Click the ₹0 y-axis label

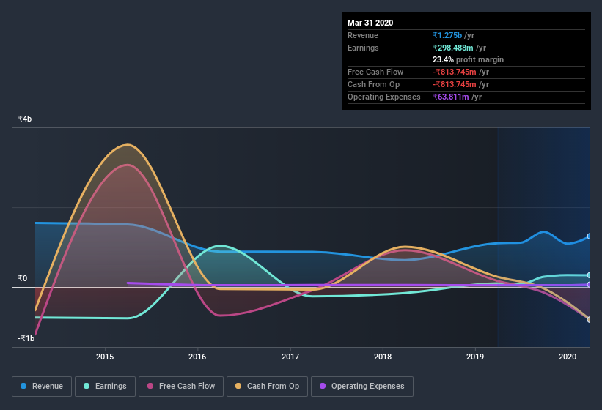coord(23,278)
